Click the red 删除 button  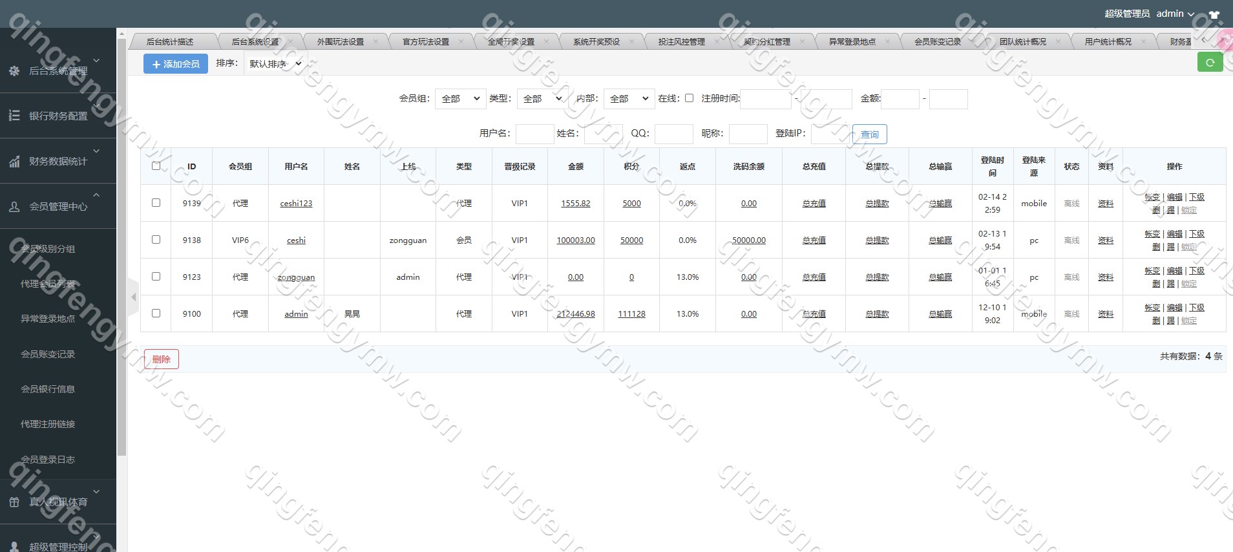pos(162,359)
